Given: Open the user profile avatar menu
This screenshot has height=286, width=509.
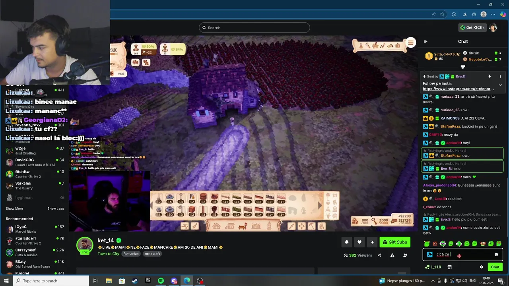Looking at the screenshot, I should coord(493,27).
